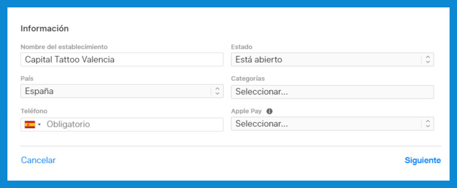Click the Información section heading
The height and width of the screenshot is (188, 457).
pos(44,29)
